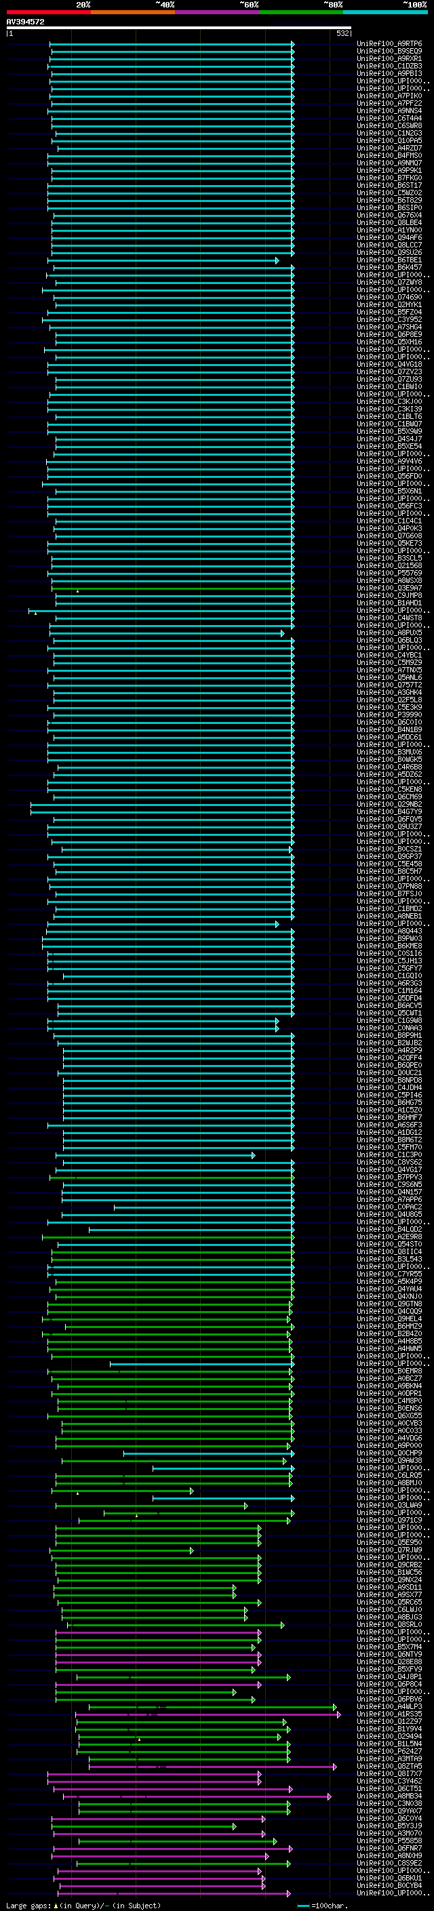This screenshot has width=434, height=1911.
Task: Open hit UniRef100_B6K457
Action: coord(389,268)
